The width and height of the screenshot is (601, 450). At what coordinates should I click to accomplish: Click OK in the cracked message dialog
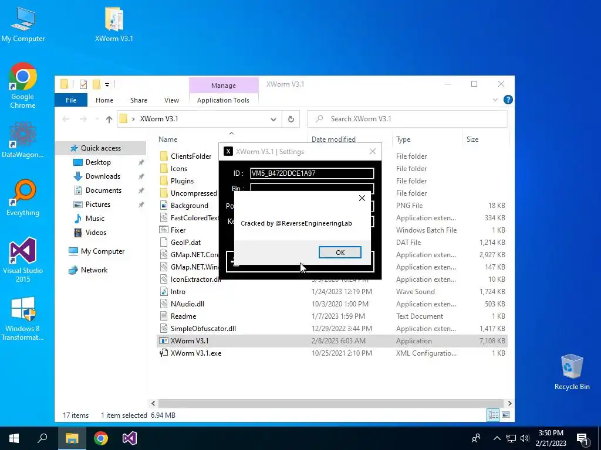[340, 252]
